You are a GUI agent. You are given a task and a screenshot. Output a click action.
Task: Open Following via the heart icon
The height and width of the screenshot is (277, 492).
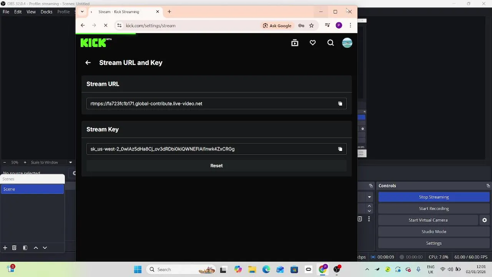coord(312,43)
